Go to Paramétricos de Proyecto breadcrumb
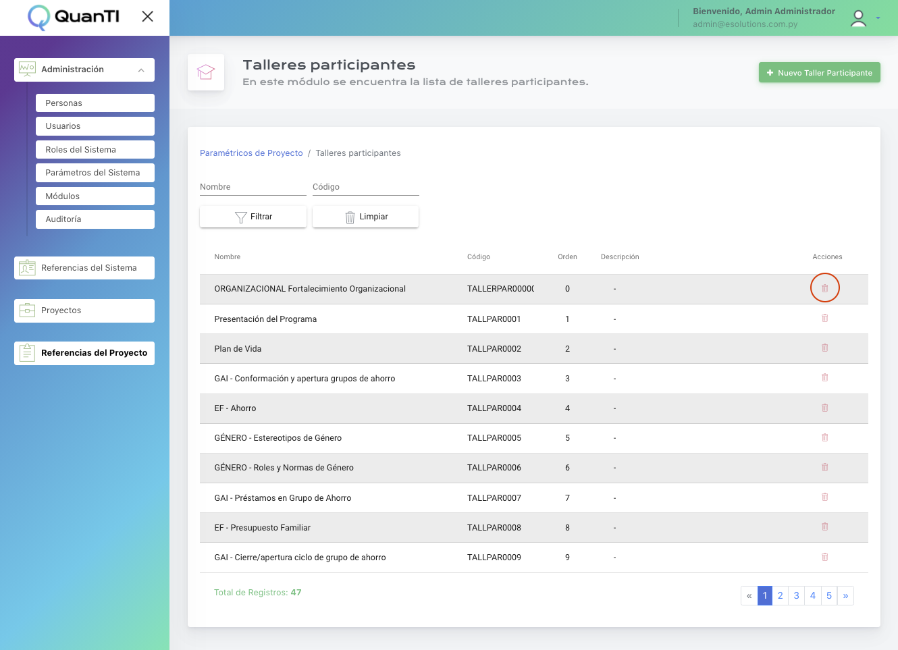 point(251,153)
